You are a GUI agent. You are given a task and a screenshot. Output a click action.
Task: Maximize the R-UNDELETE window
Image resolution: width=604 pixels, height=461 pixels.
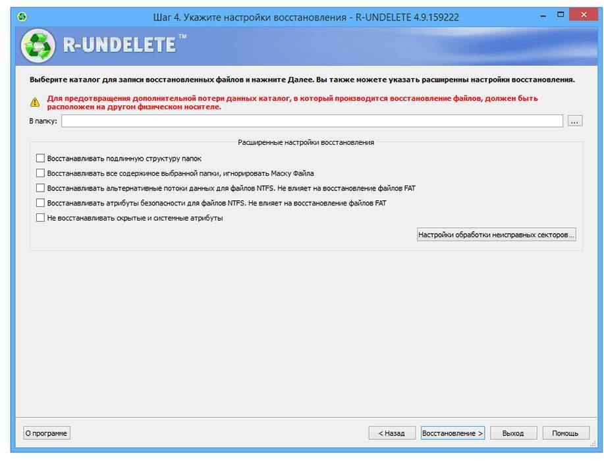pyautogui.click(x=561, y=15)
